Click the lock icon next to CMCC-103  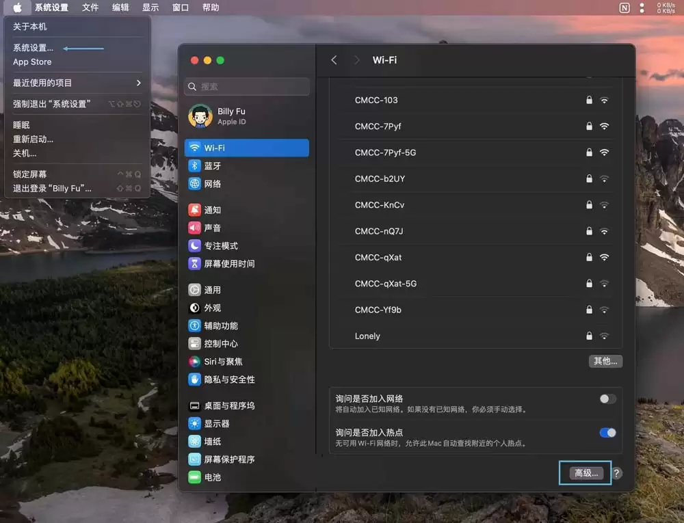click(x=588, y=100)
